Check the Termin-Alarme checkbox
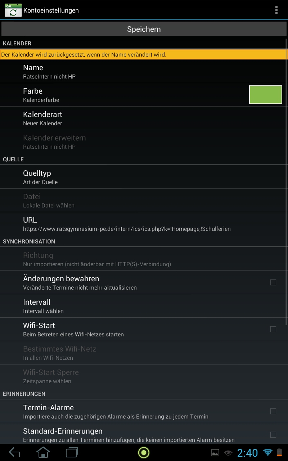 (273, 411)
